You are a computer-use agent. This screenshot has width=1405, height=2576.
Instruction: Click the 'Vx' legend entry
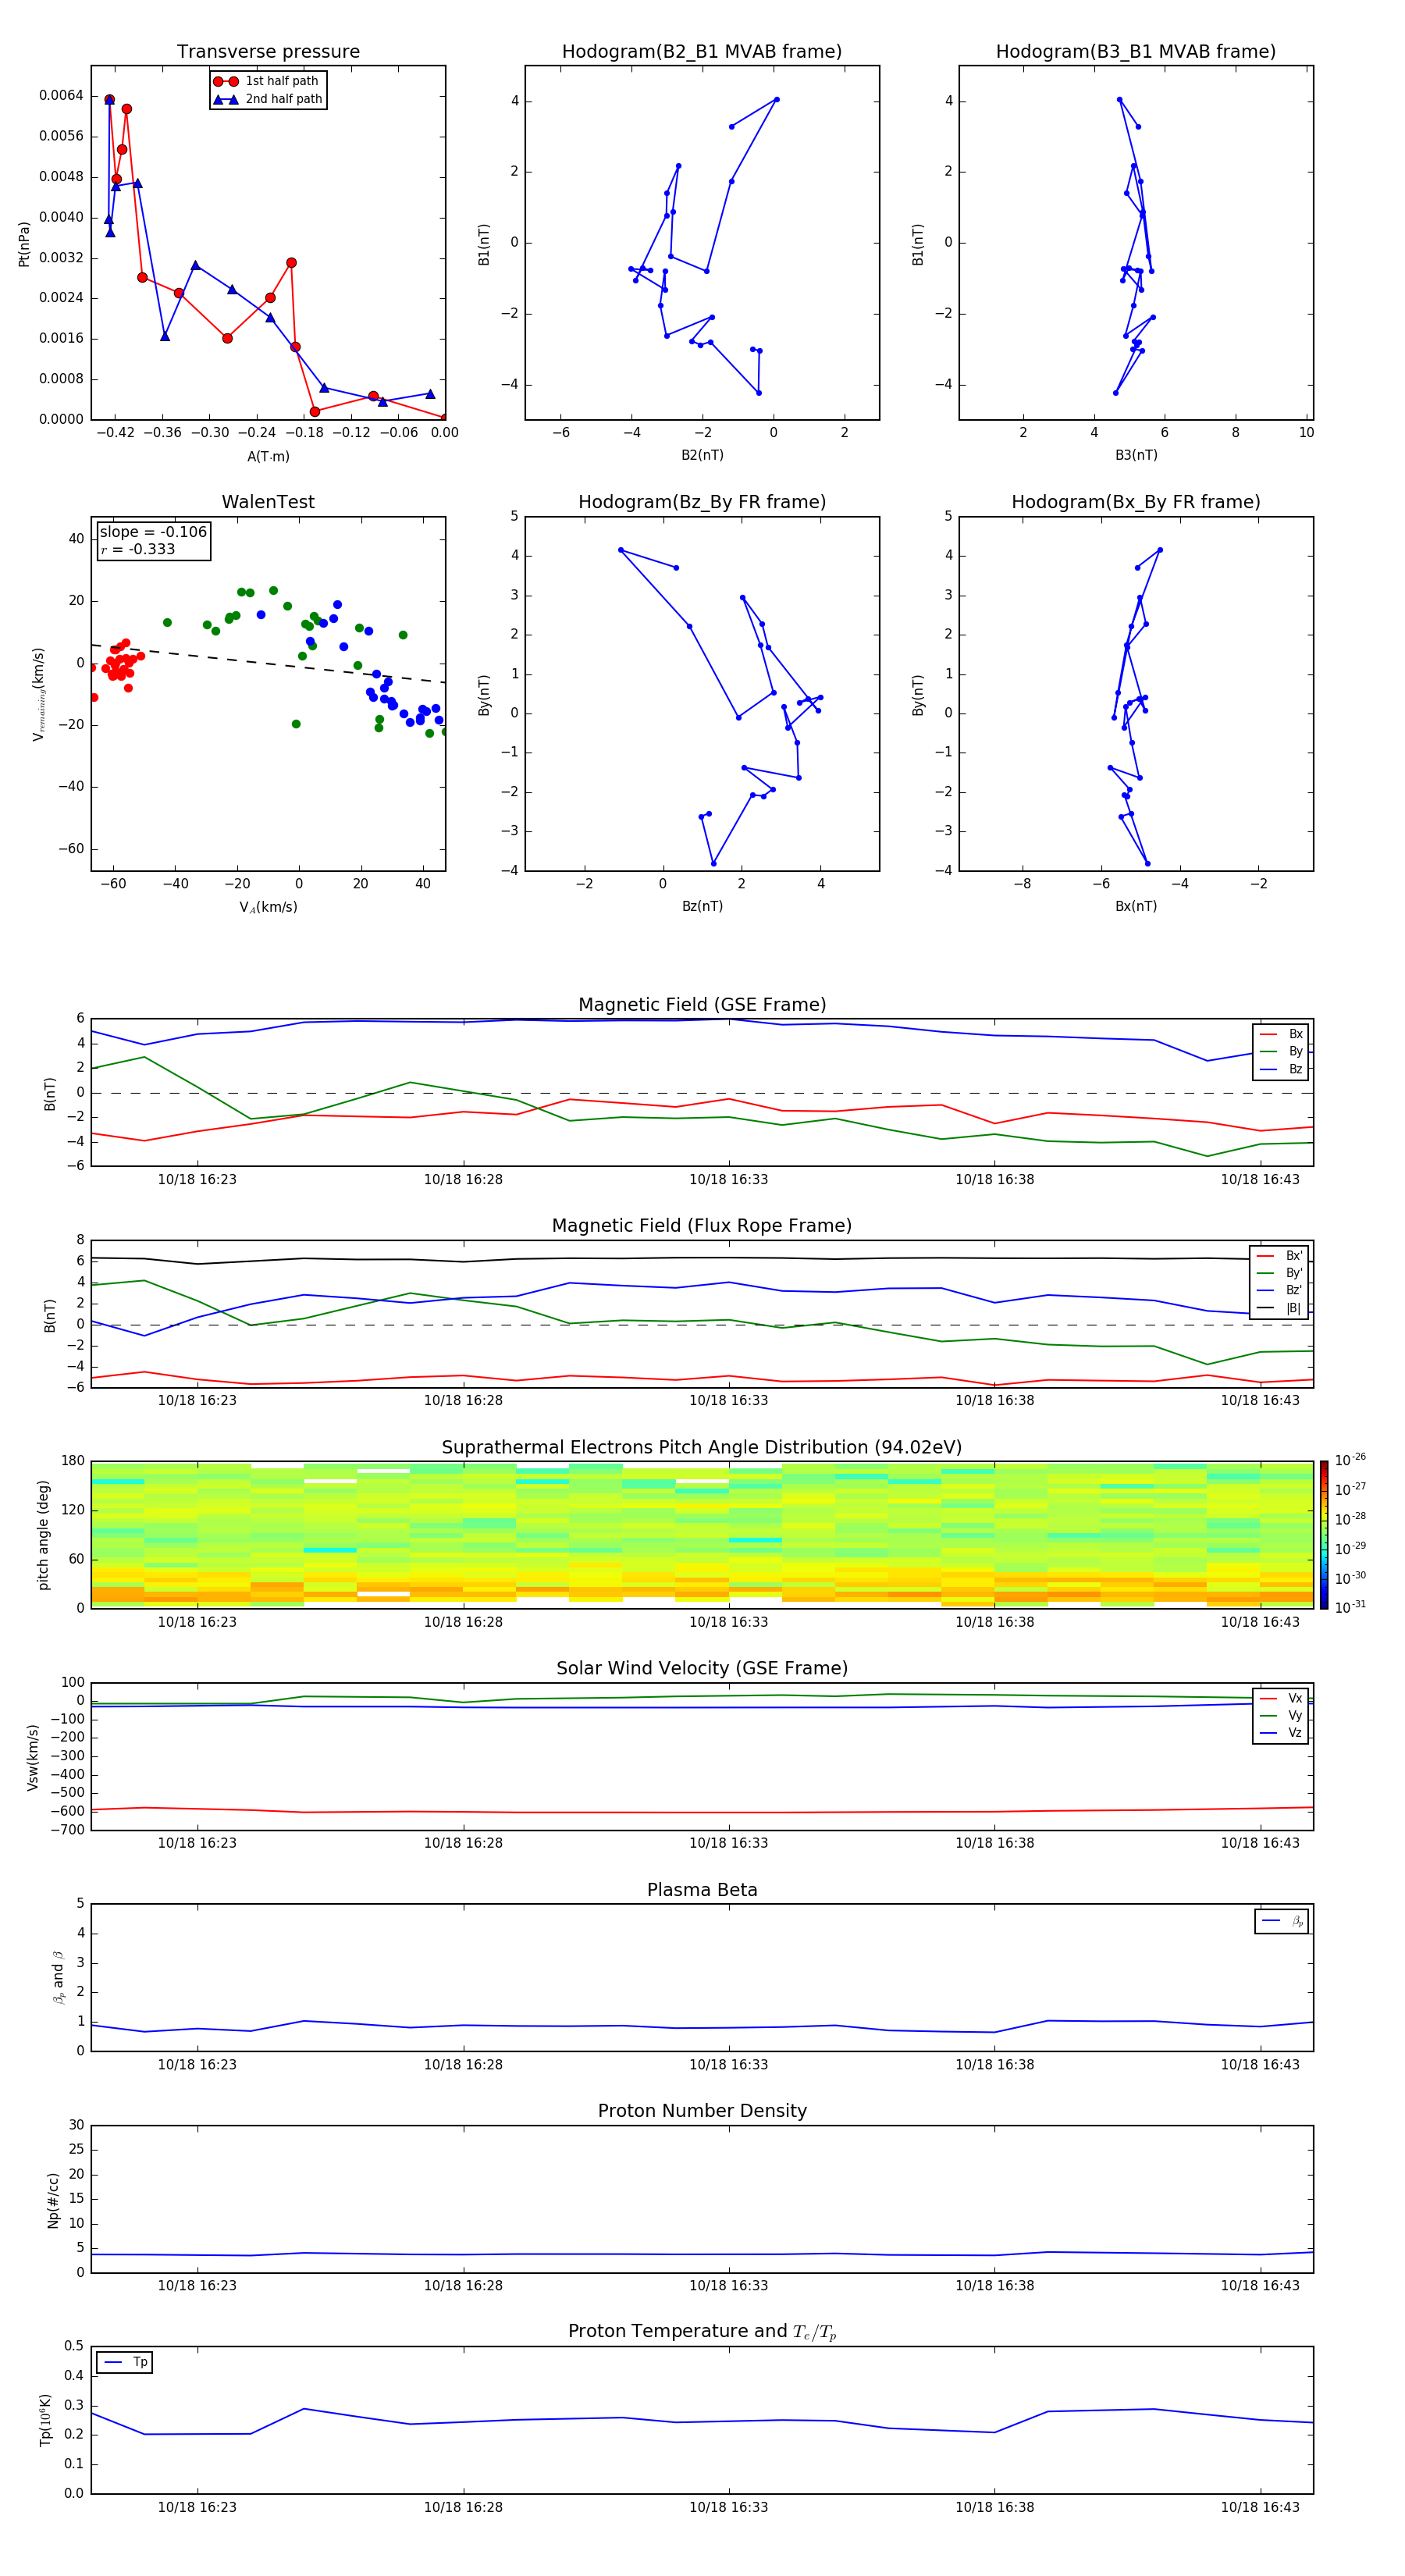(x=1281, y=1698)
